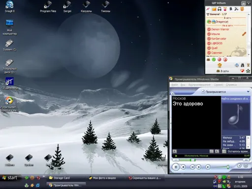Viewport: 252px width, 189px height.
Task: Click the green flower status icon in QIP
Action: (x=214, y=60)
